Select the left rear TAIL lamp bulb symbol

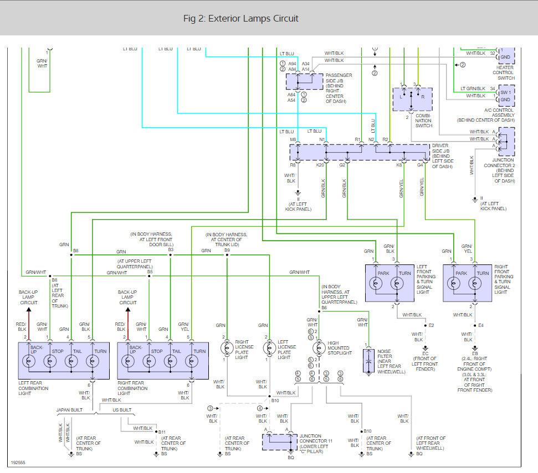[71, 361]
